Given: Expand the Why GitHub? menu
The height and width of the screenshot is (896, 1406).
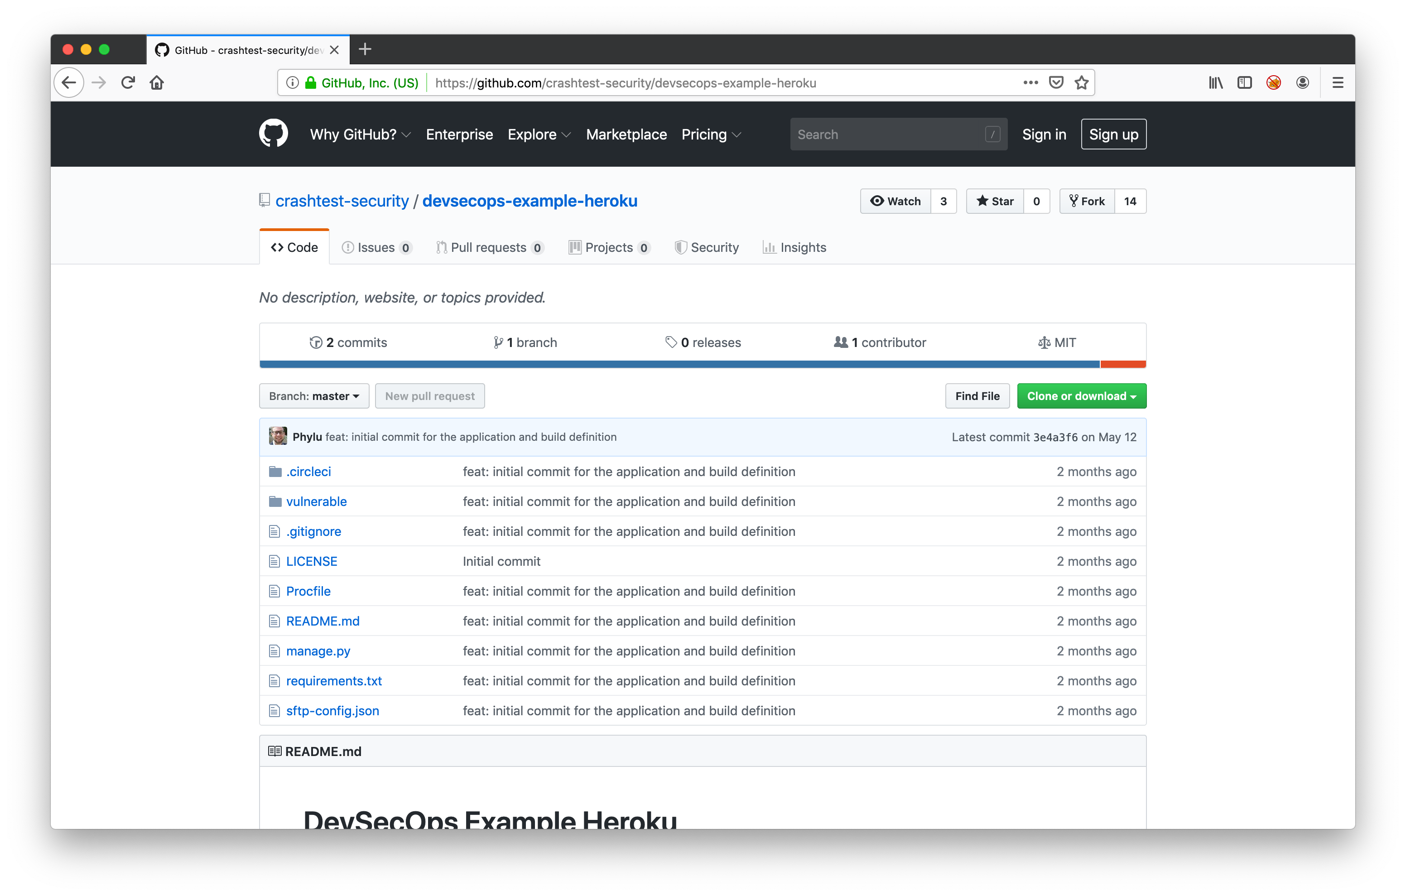Looking at the screenshot, I should (360, 135).
